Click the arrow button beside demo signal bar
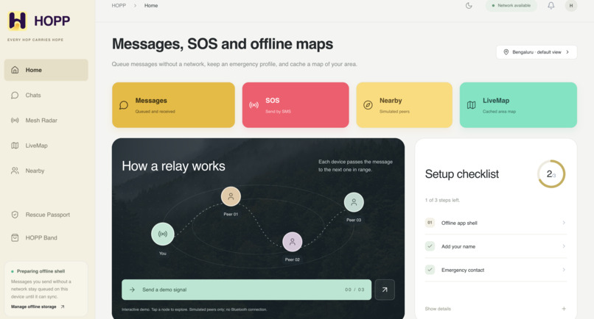The width and height of the screenshot is (594, 319). pyautogui.click(x=385, y=290)
